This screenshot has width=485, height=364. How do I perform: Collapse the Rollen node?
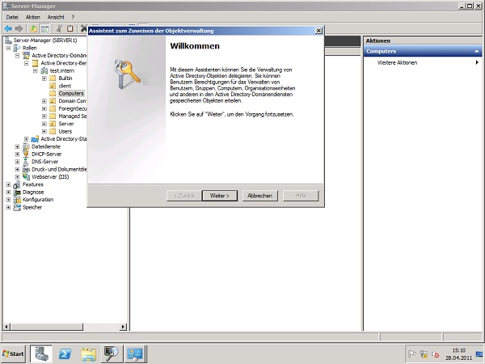pyautogui.click(x=8, y=48)
